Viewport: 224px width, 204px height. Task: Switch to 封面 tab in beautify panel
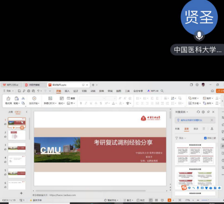177,129
